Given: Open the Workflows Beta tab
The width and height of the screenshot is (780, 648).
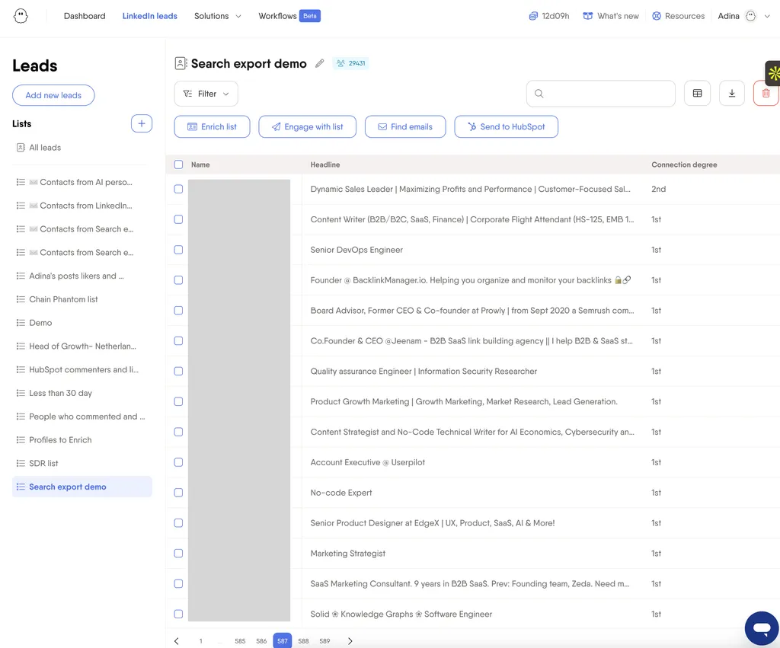Looking at the screenshot, I should click(288, 16).
